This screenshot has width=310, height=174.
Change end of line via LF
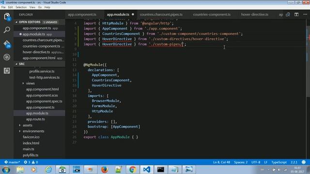point(266,162)
